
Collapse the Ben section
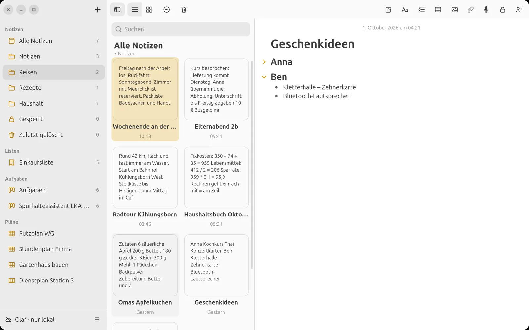[x=264, y=77]
